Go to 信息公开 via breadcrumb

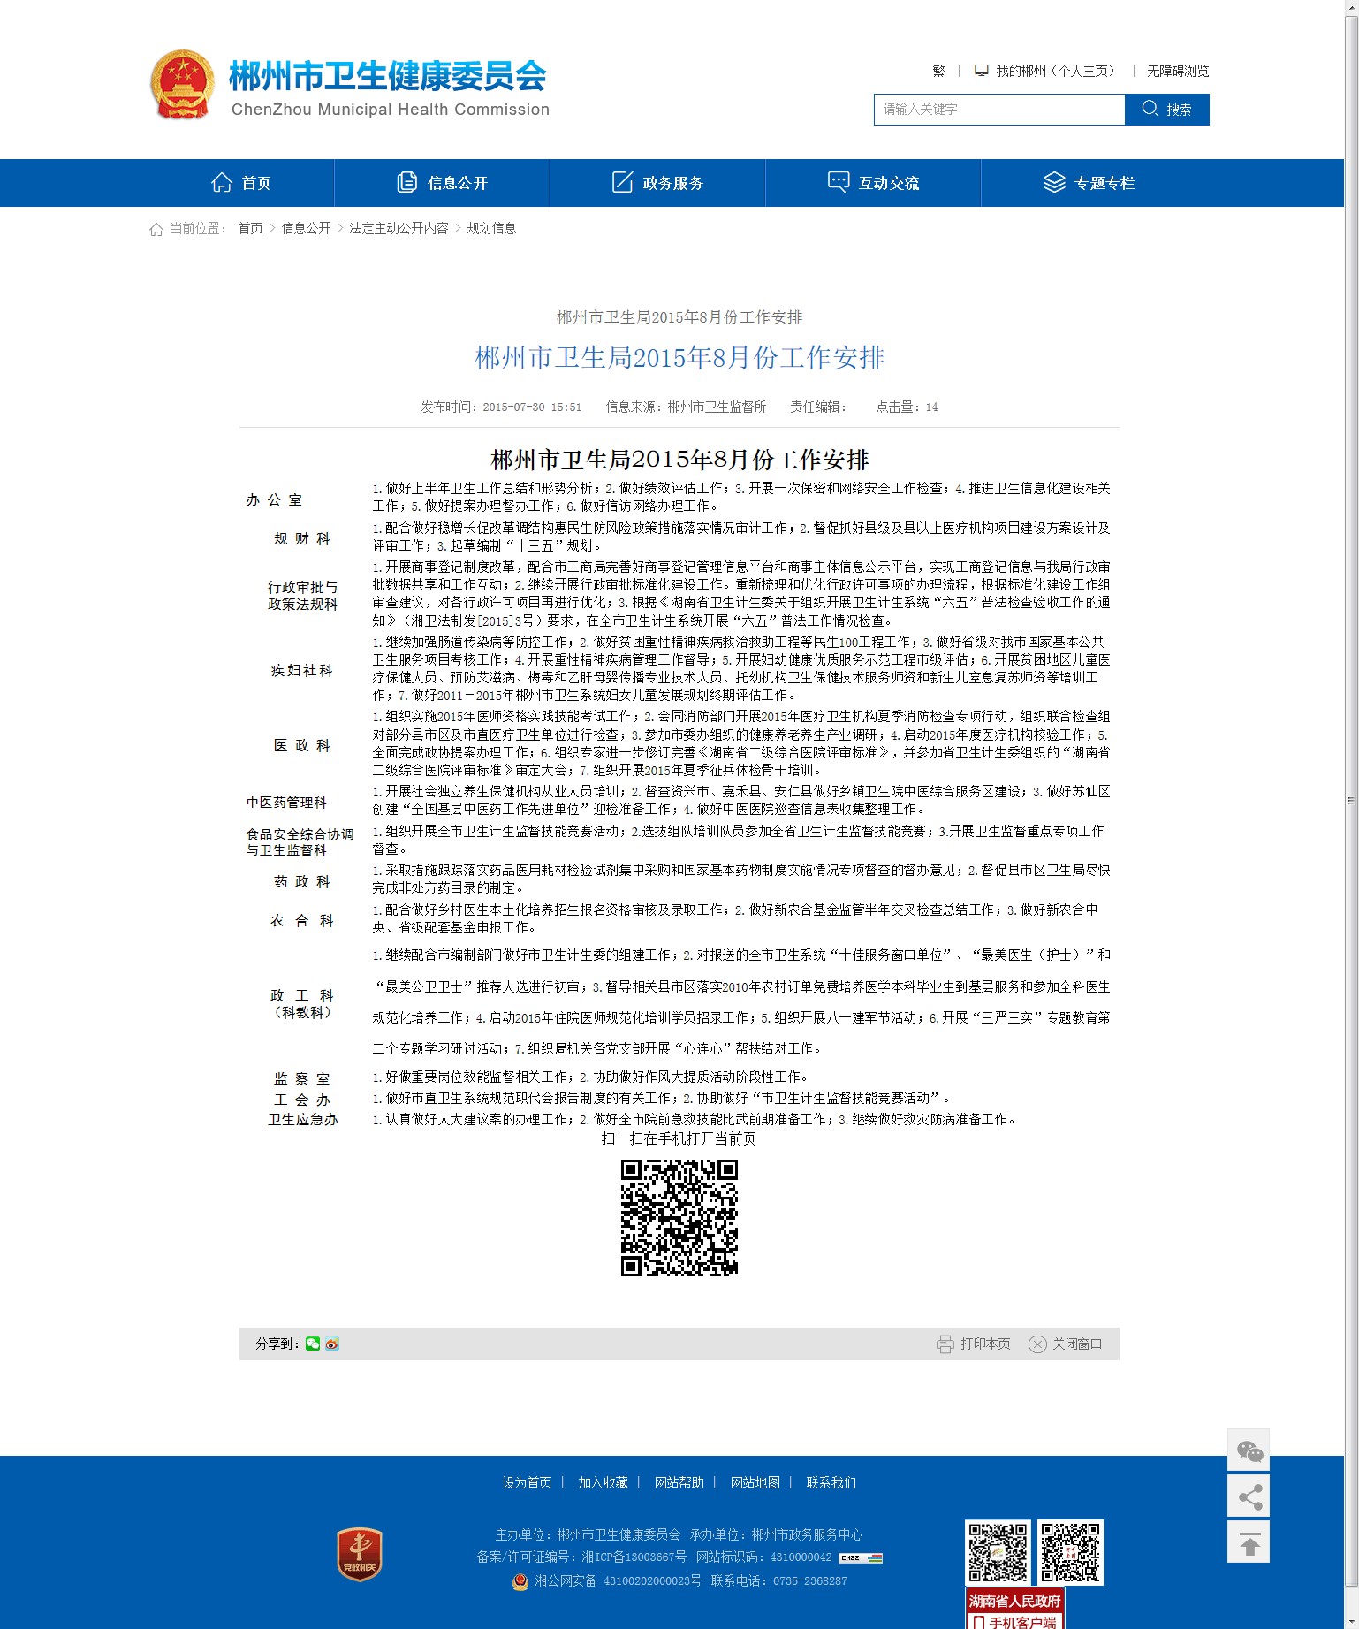point(306,229)
